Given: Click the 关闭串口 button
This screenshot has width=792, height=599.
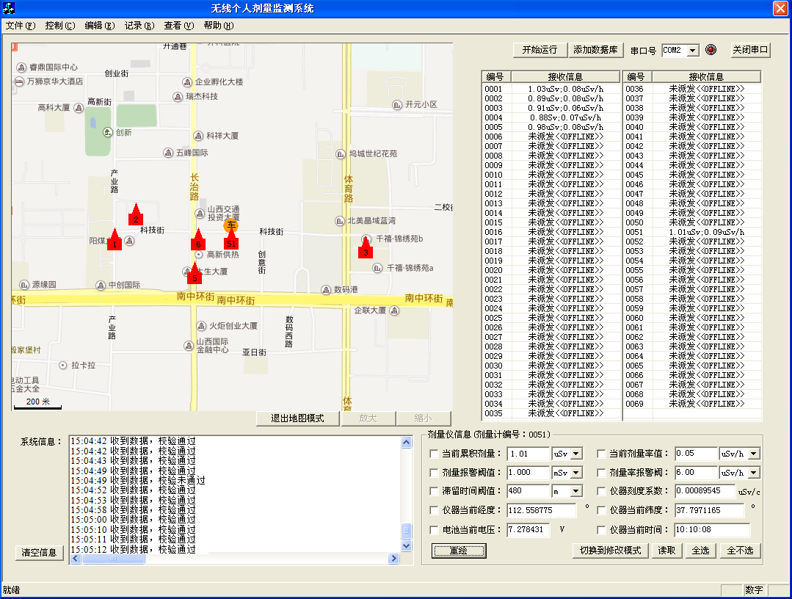Looking at the screenshot, I should tap(750, 49).
